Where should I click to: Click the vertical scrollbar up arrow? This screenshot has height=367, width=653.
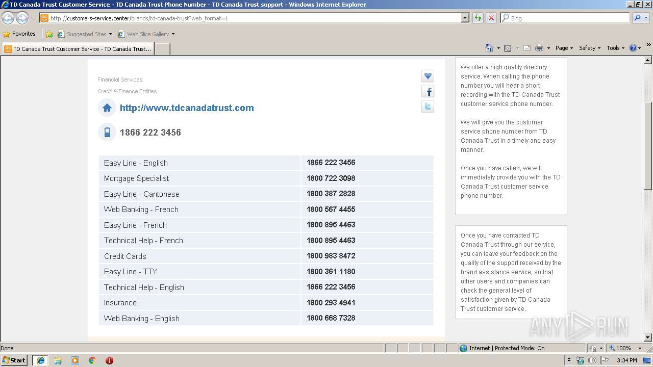[648, 60]
